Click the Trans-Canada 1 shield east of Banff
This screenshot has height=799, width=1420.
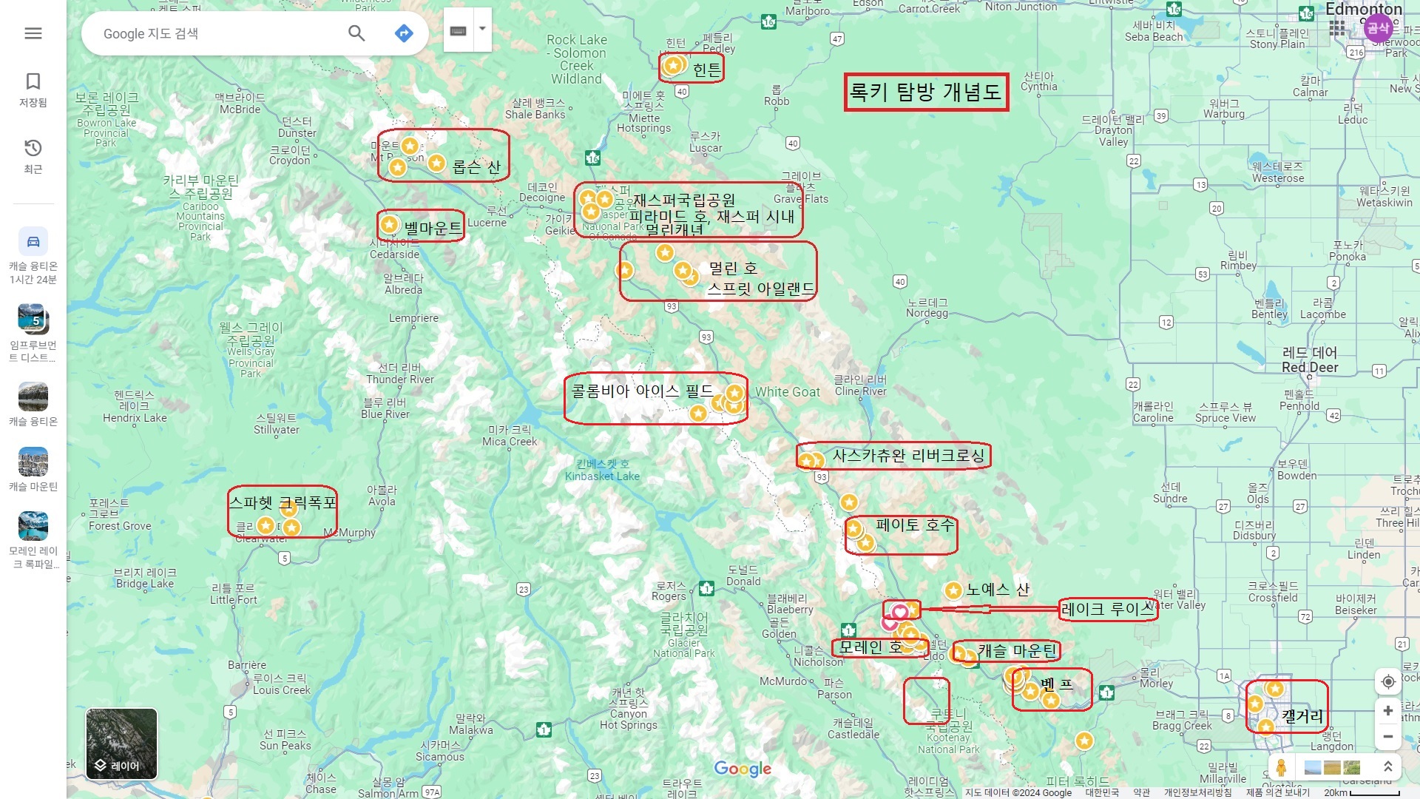(x=1106, y=692)
